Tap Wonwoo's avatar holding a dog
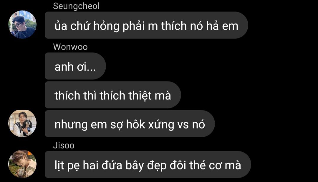 [x=22, y=123]
